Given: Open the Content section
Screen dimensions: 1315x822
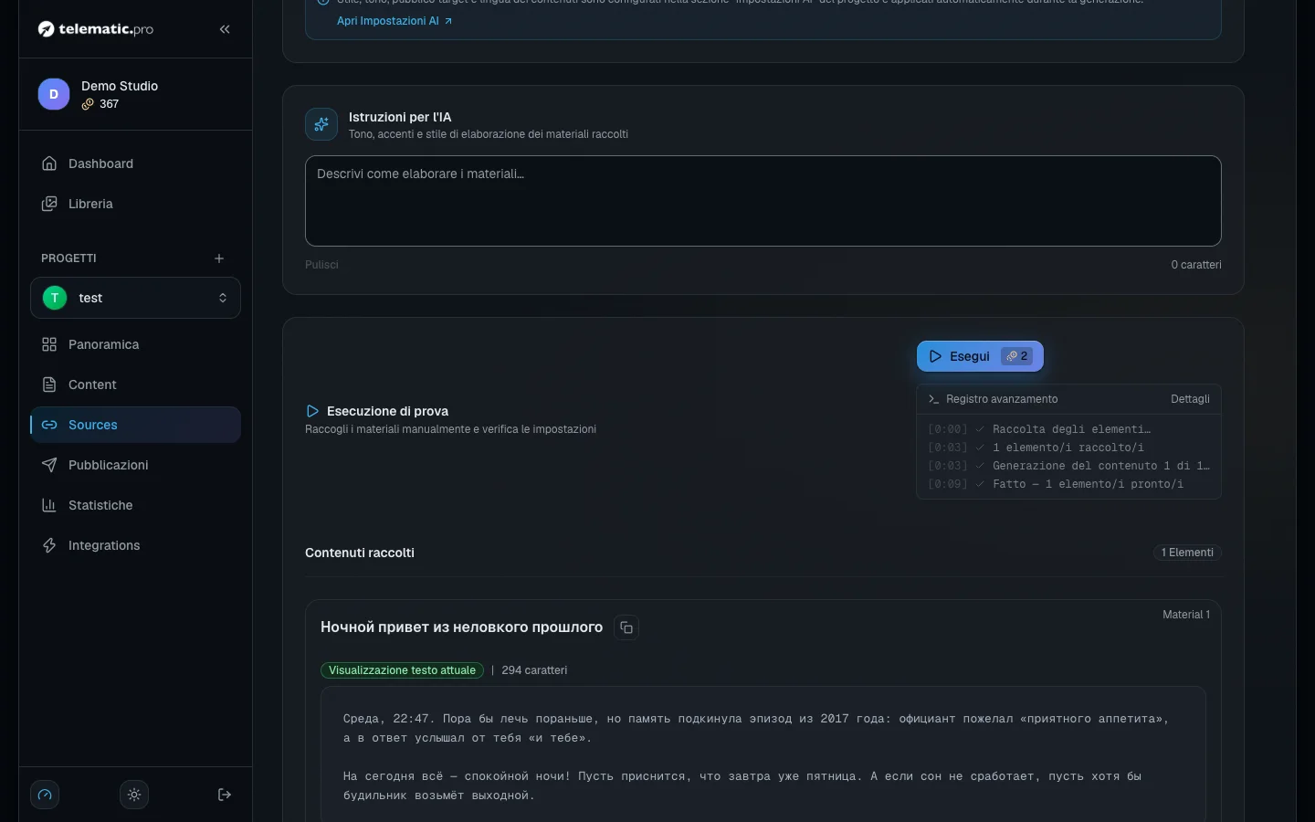Looking at the screenshot, I should click(135, 385).
